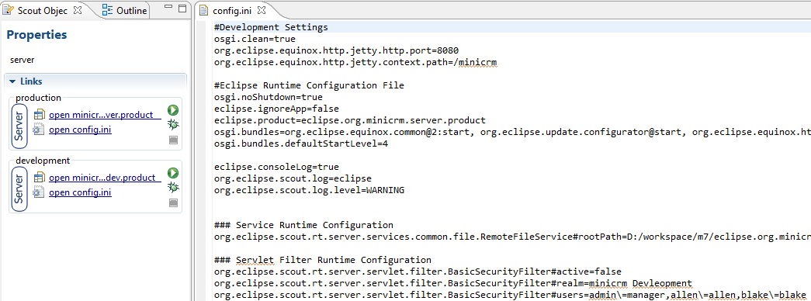
Task: Click the BasicSecurityFilter#active=false line
Action: 418,272
